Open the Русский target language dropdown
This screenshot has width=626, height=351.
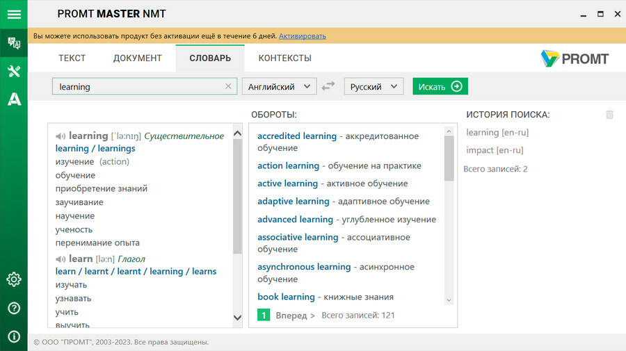pos(374,86)
